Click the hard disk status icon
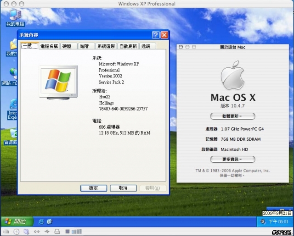The height and width of the screenshot is (236, 294). click(x=6, y=232)
